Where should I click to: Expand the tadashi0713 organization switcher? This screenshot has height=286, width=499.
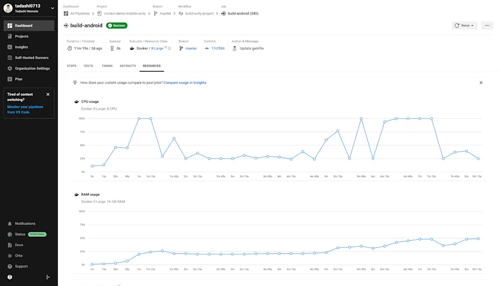pos(53,8)
